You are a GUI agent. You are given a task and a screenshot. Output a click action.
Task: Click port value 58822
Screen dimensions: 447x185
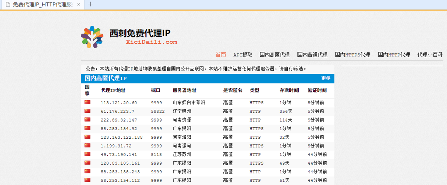pyautogui.click(x=158, y=111)
